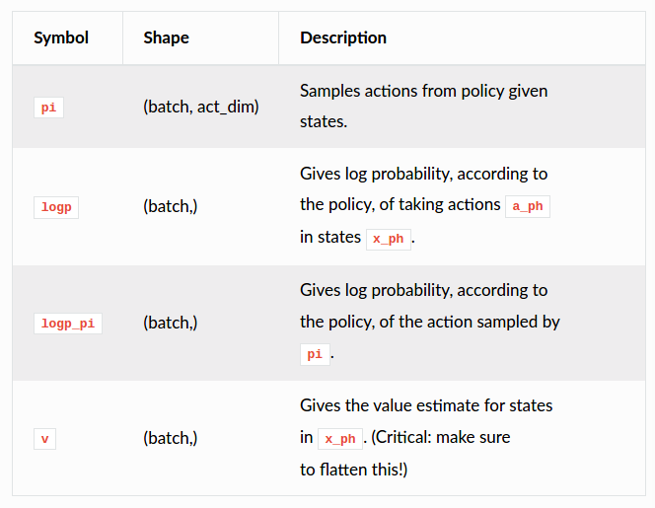This screenshot has width=655, height=508.
Task: Click the logp symbol code tag
Action: click(57, 207)
